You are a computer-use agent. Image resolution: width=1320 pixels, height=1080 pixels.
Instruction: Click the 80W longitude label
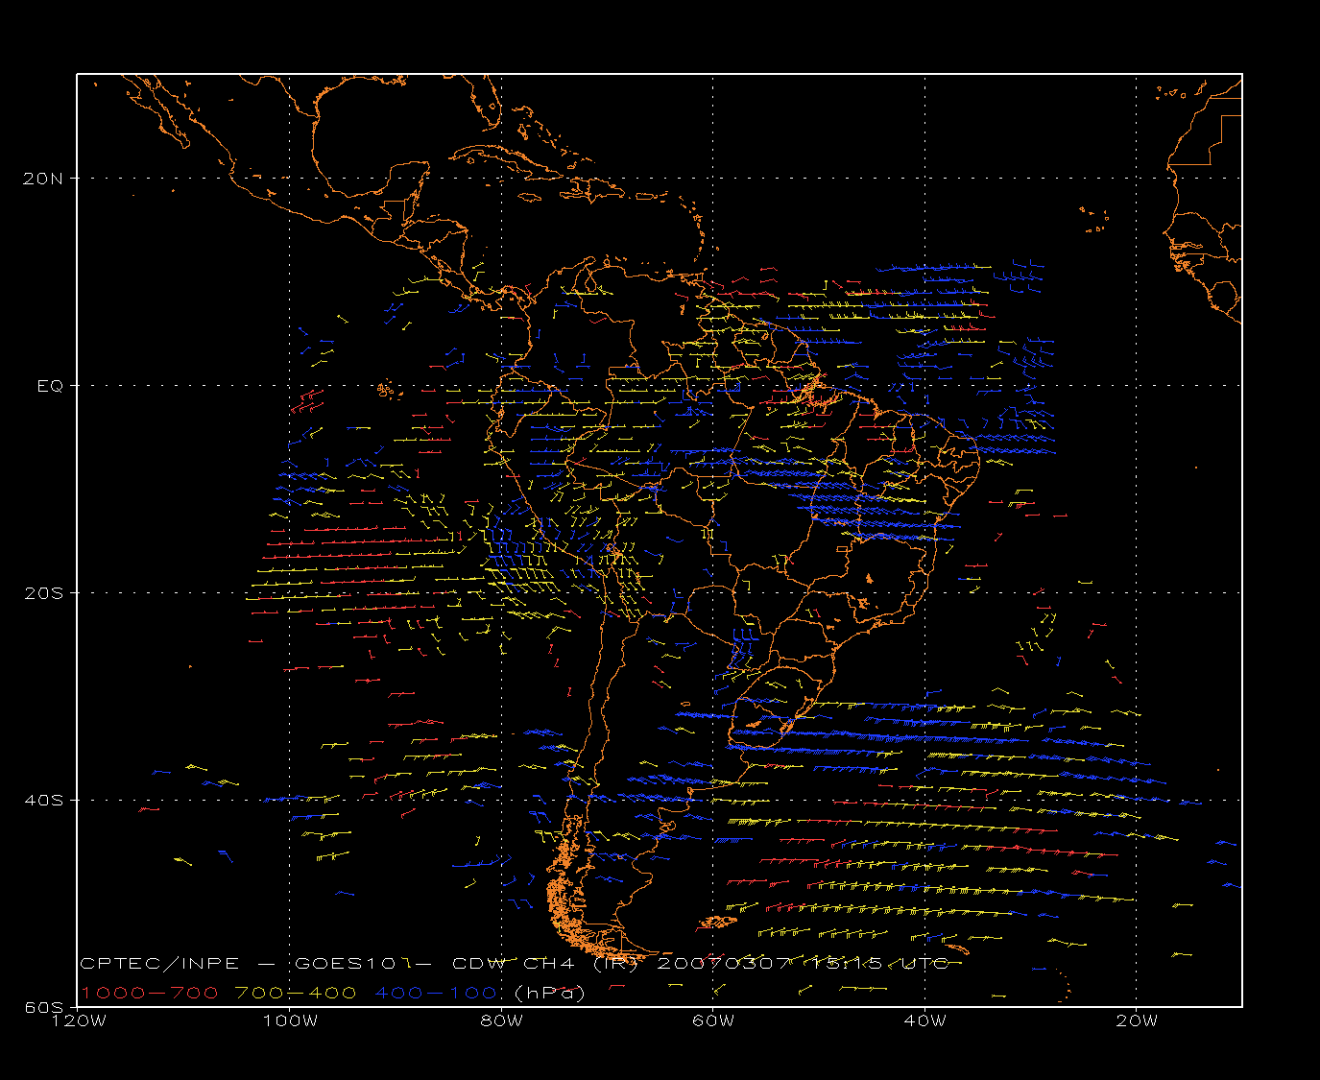point(501,1020)
